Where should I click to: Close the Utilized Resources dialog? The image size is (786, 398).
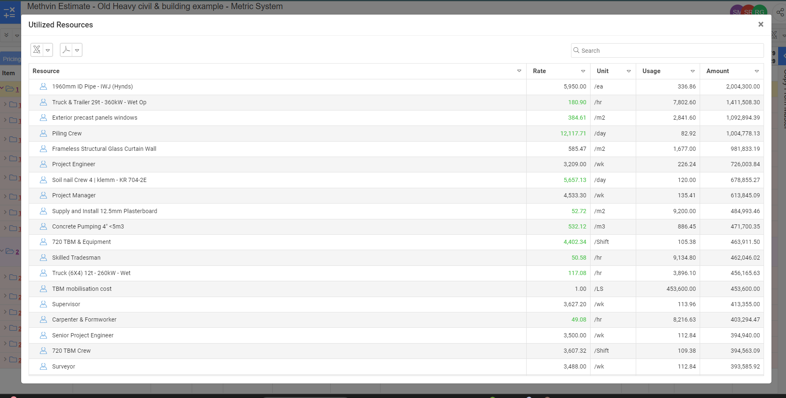(x=761, y=25)
